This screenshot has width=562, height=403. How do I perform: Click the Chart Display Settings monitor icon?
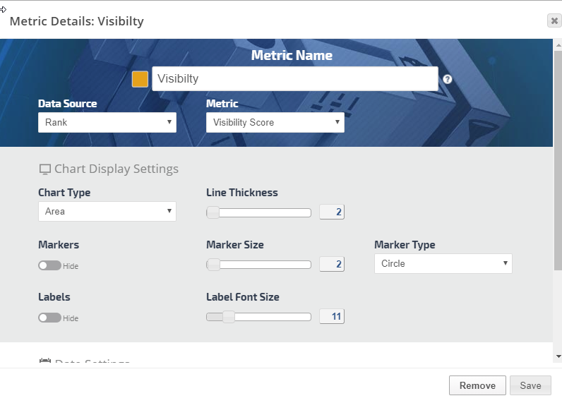click(44, 169)
